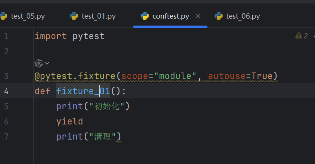The width and height of the screenshot is (315, 164).
Task: Click the 'pytest' module name on line 1
Action: pos(89,36)
